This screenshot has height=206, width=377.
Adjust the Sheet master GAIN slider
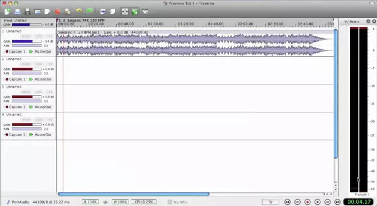pos(26,25)
